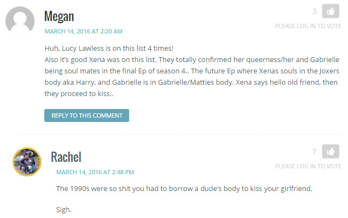Like Megan's comment with the thumbs-up icon
Viewport: 348px width, 218px height.
tap(331, 11)
